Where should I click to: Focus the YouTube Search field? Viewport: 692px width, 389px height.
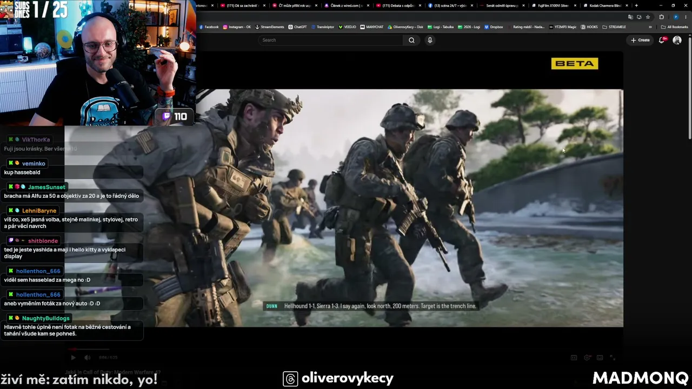[331, 40]
